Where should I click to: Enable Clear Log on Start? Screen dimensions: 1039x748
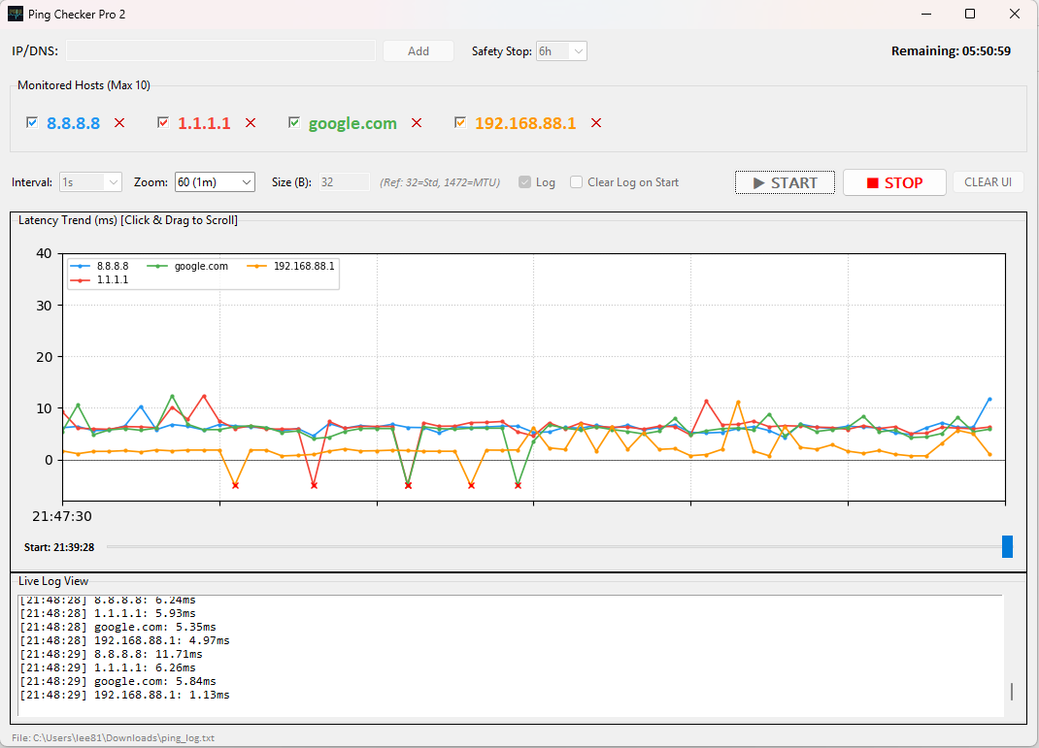tap(575, 181)
